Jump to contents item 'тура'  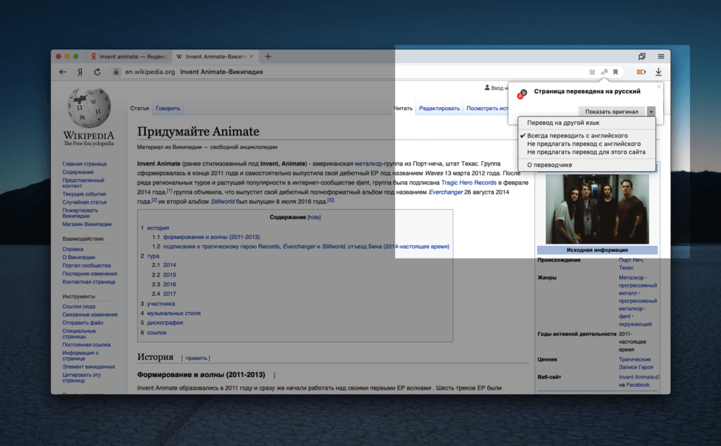153,256
